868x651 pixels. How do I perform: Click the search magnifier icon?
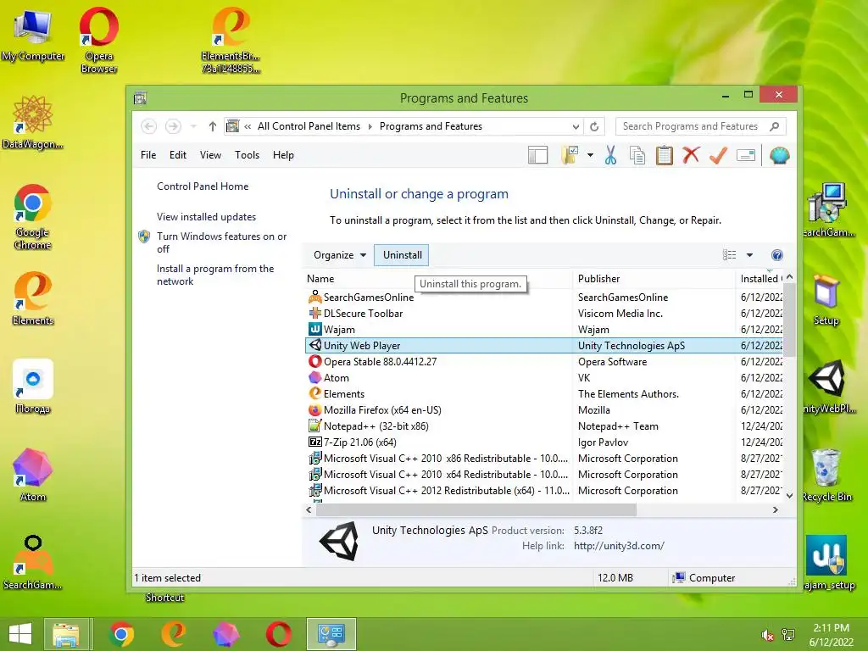point(775,126)
